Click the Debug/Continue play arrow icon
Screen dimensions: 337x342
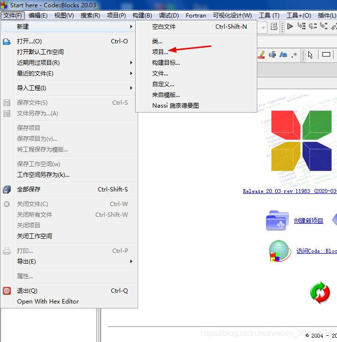(x=290, y=26)
